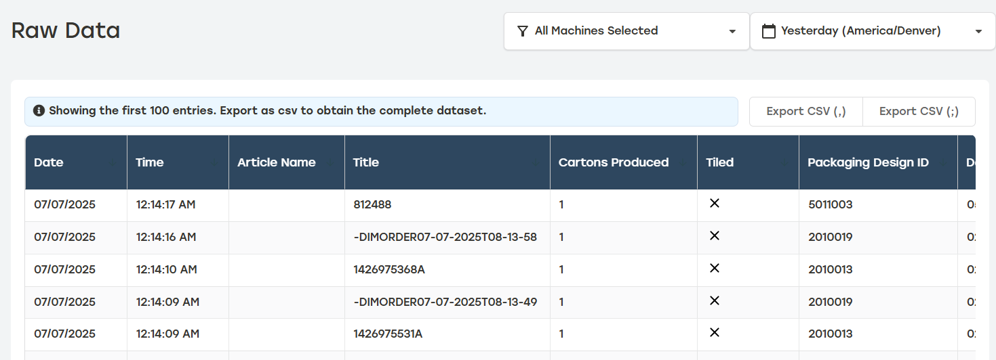Click the calendar icon in date picker
Viewport: 996px width, 360px height.
pos(768,31)
